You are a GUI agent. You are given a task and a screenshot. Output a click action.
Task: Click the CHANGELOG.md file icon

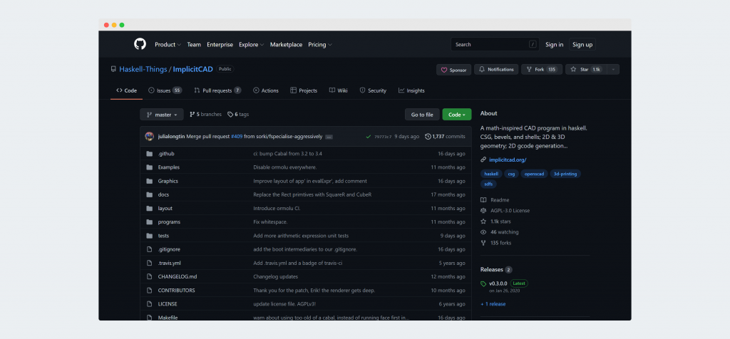click(x=150, y=277)
